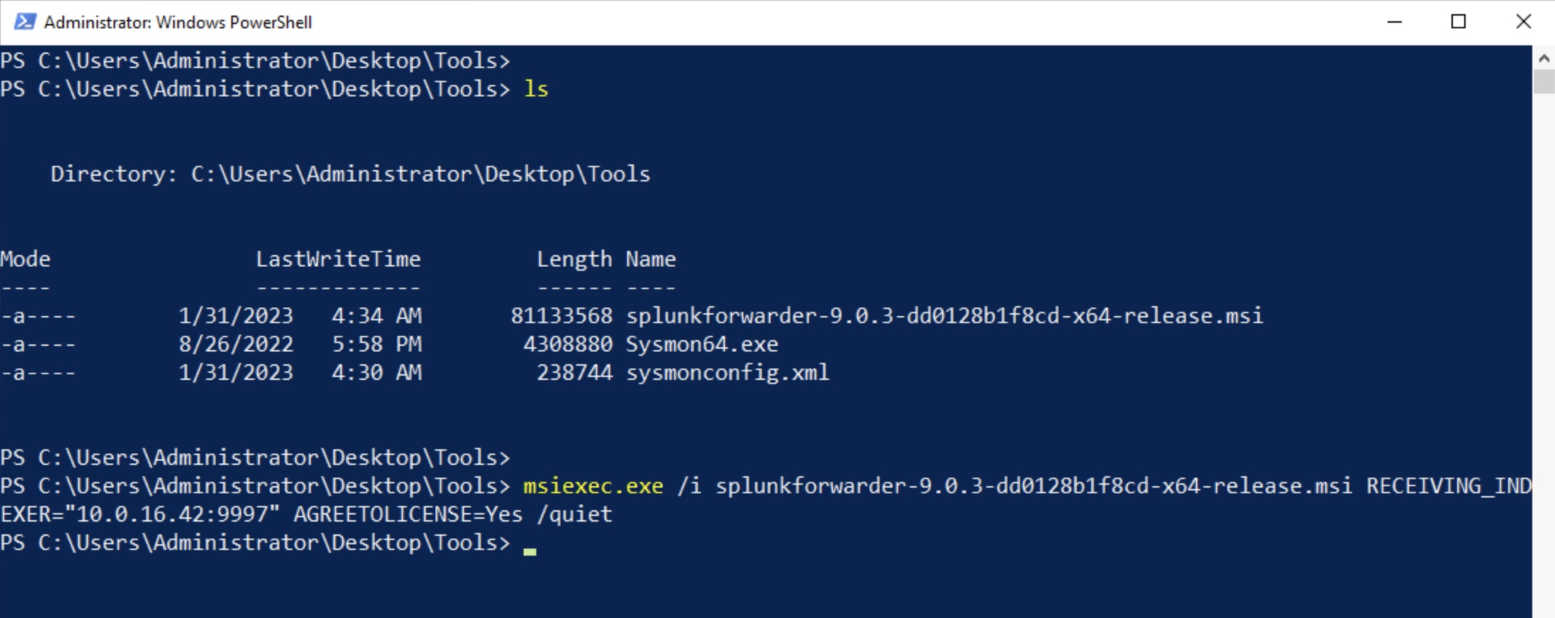Close the Administrator PowerShell window
This screenshot has height=618, width=1555.
[x=1523, y=22]
